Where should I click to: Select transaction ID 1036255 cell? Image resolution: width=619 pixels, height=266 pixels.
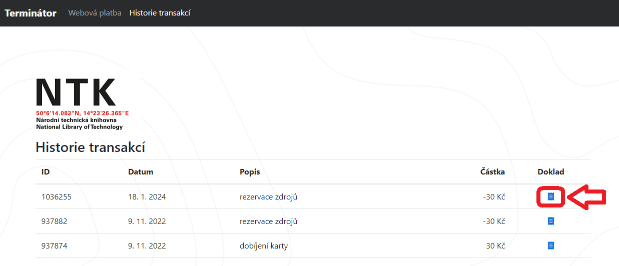(57, 197)
